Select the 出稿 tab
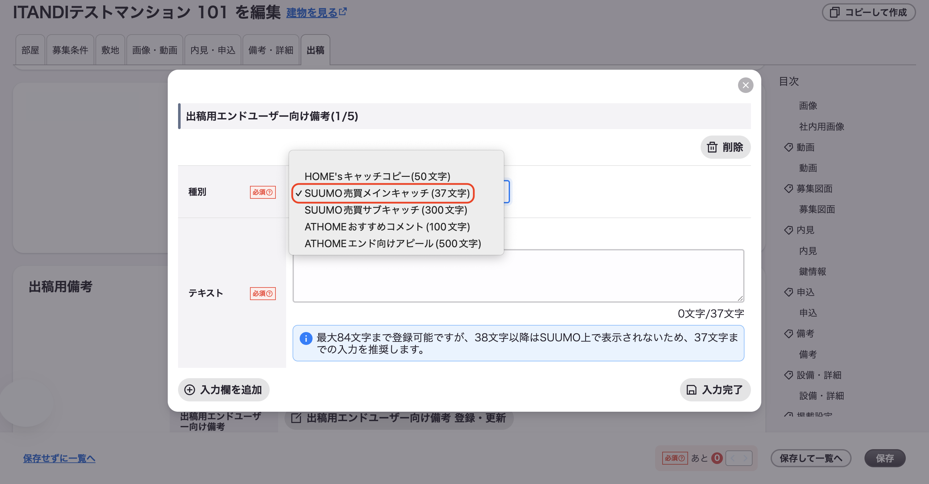The width and height of the screenshot is (929, 484). tap(315, 50)
